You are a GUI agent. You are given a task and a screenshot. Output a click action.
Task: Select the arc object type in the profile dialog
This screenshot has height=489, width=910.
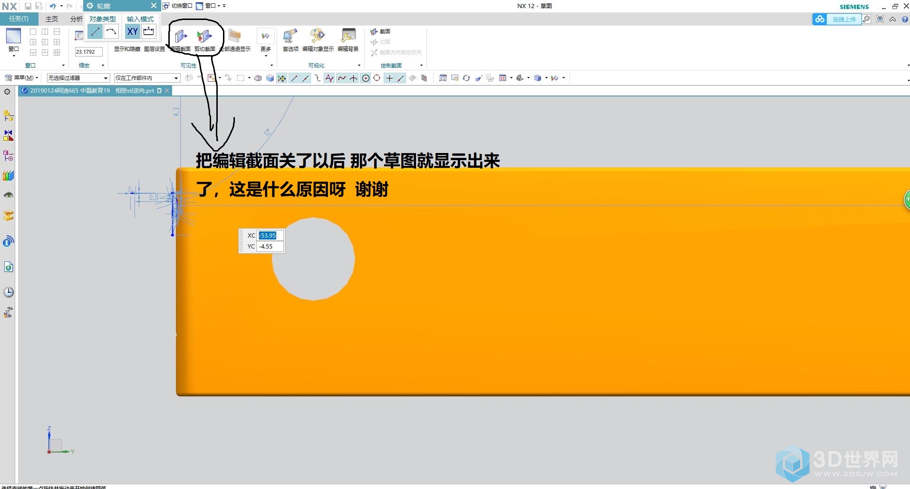pyautogui.click(x=111, y=32)
